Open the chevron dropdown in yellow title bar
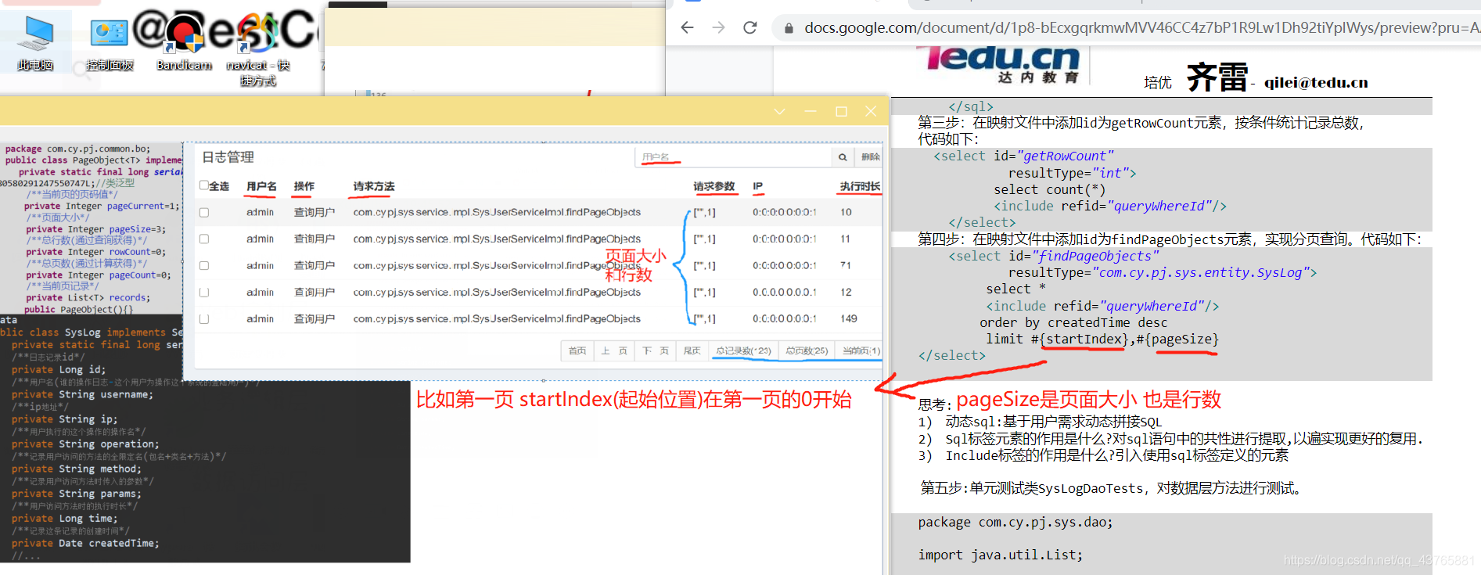 (779, 111)
